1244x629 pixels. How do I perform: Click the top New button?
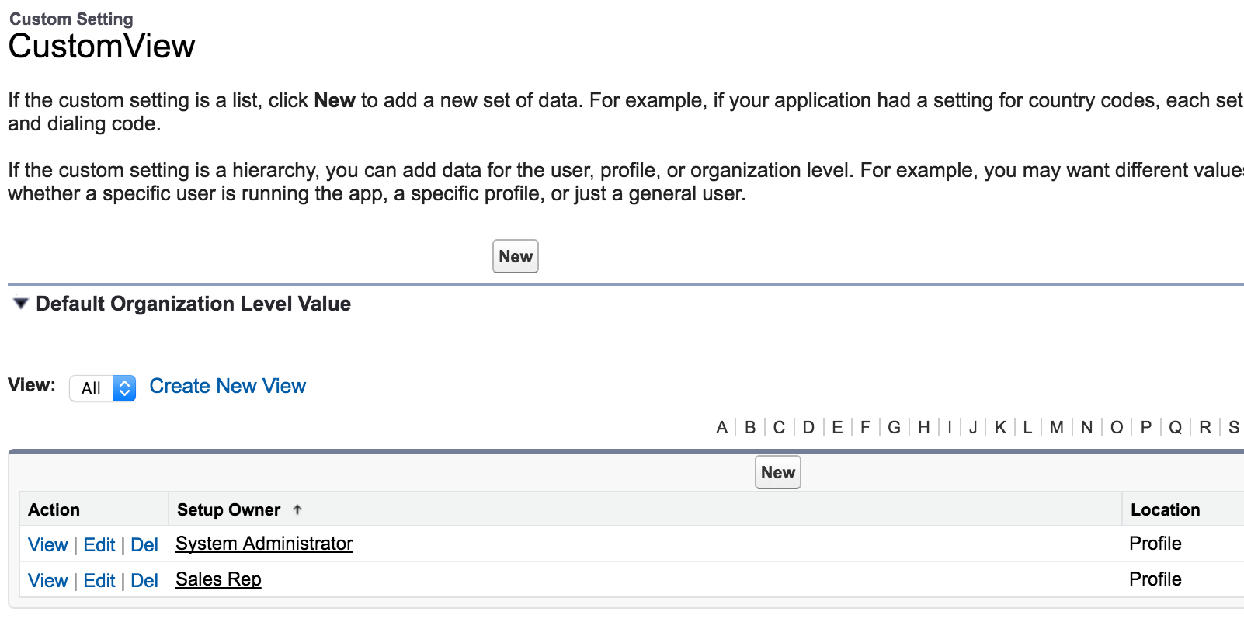click(516, 257)
